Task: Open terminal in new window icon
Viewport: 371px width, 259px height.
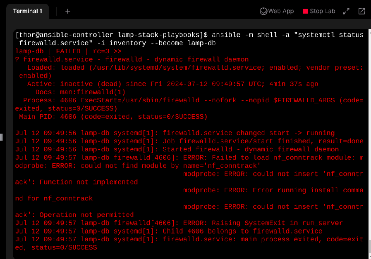Action: (361, 11)
